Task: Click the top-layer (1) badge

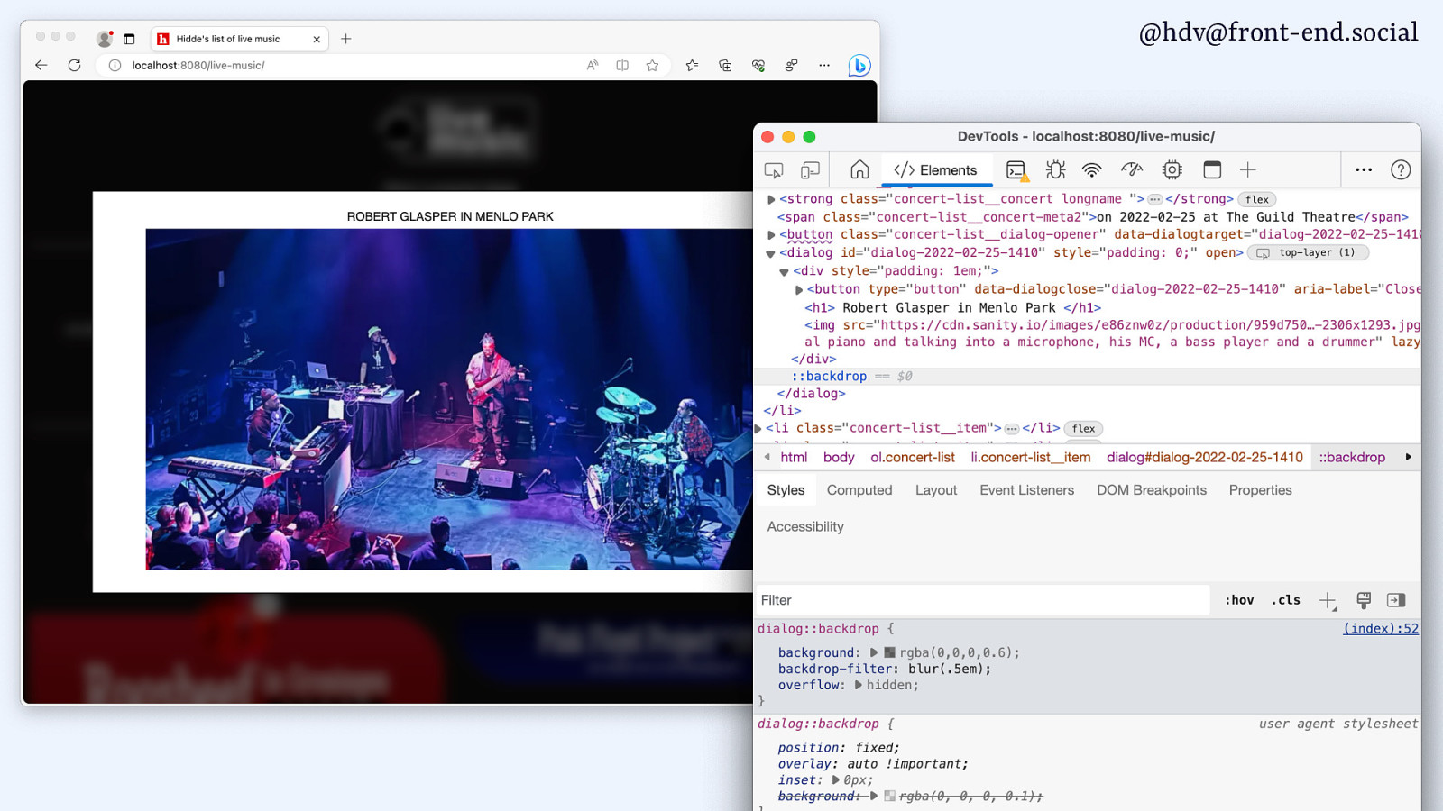Action: [1309, 253]
